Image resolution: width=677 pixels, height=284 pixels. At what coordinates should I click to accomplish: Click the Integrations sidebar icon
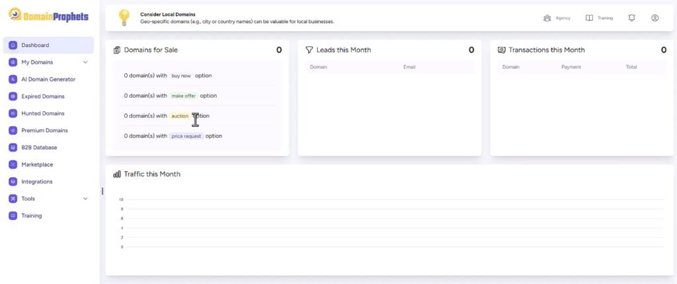tap(13, 182)
